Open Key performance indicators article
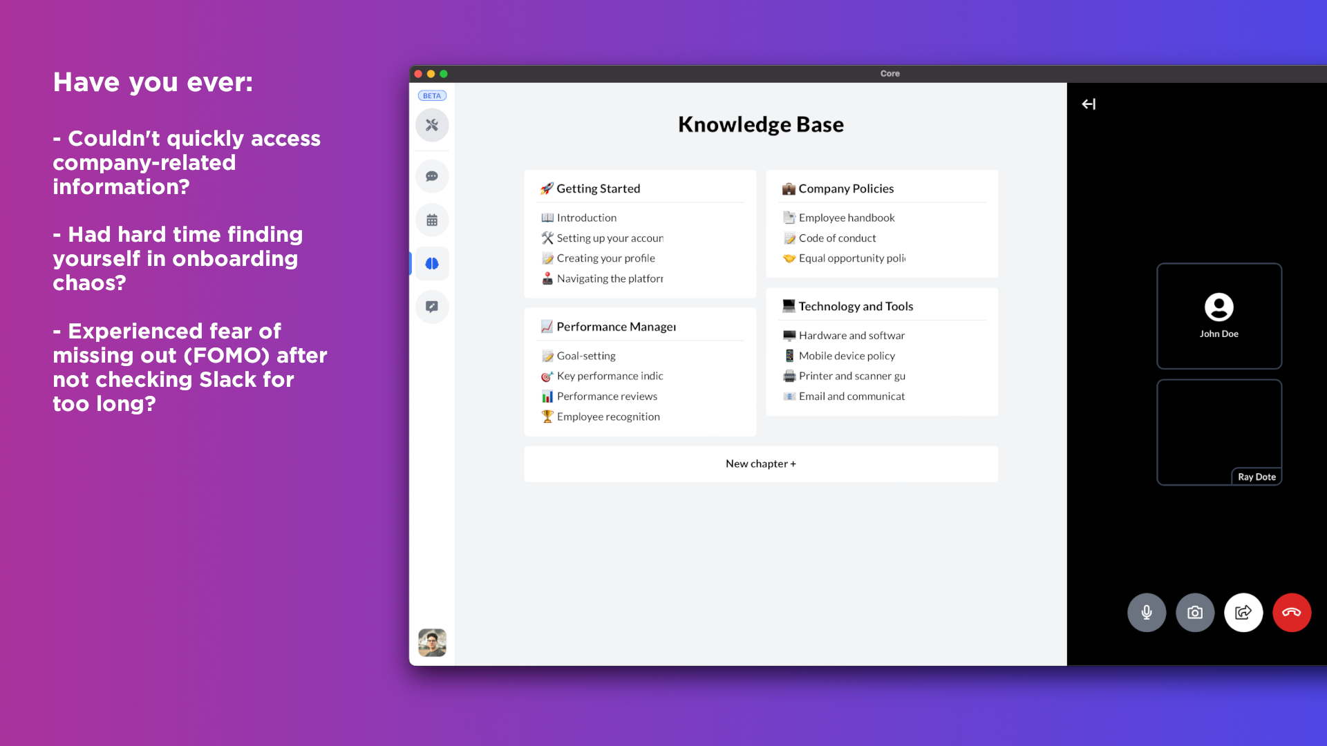The height and width of the screenshot is (746, 1327). (x=602, y=376)
